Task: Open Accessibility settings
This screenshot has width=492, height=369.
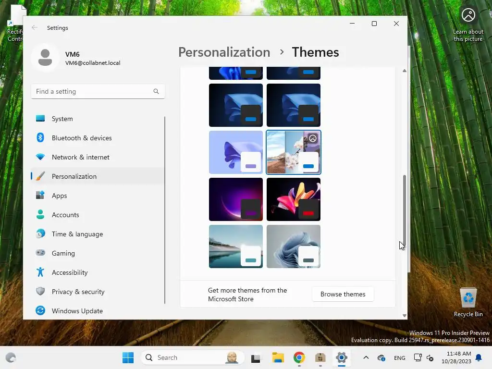Action: click(x=97, y=272)
